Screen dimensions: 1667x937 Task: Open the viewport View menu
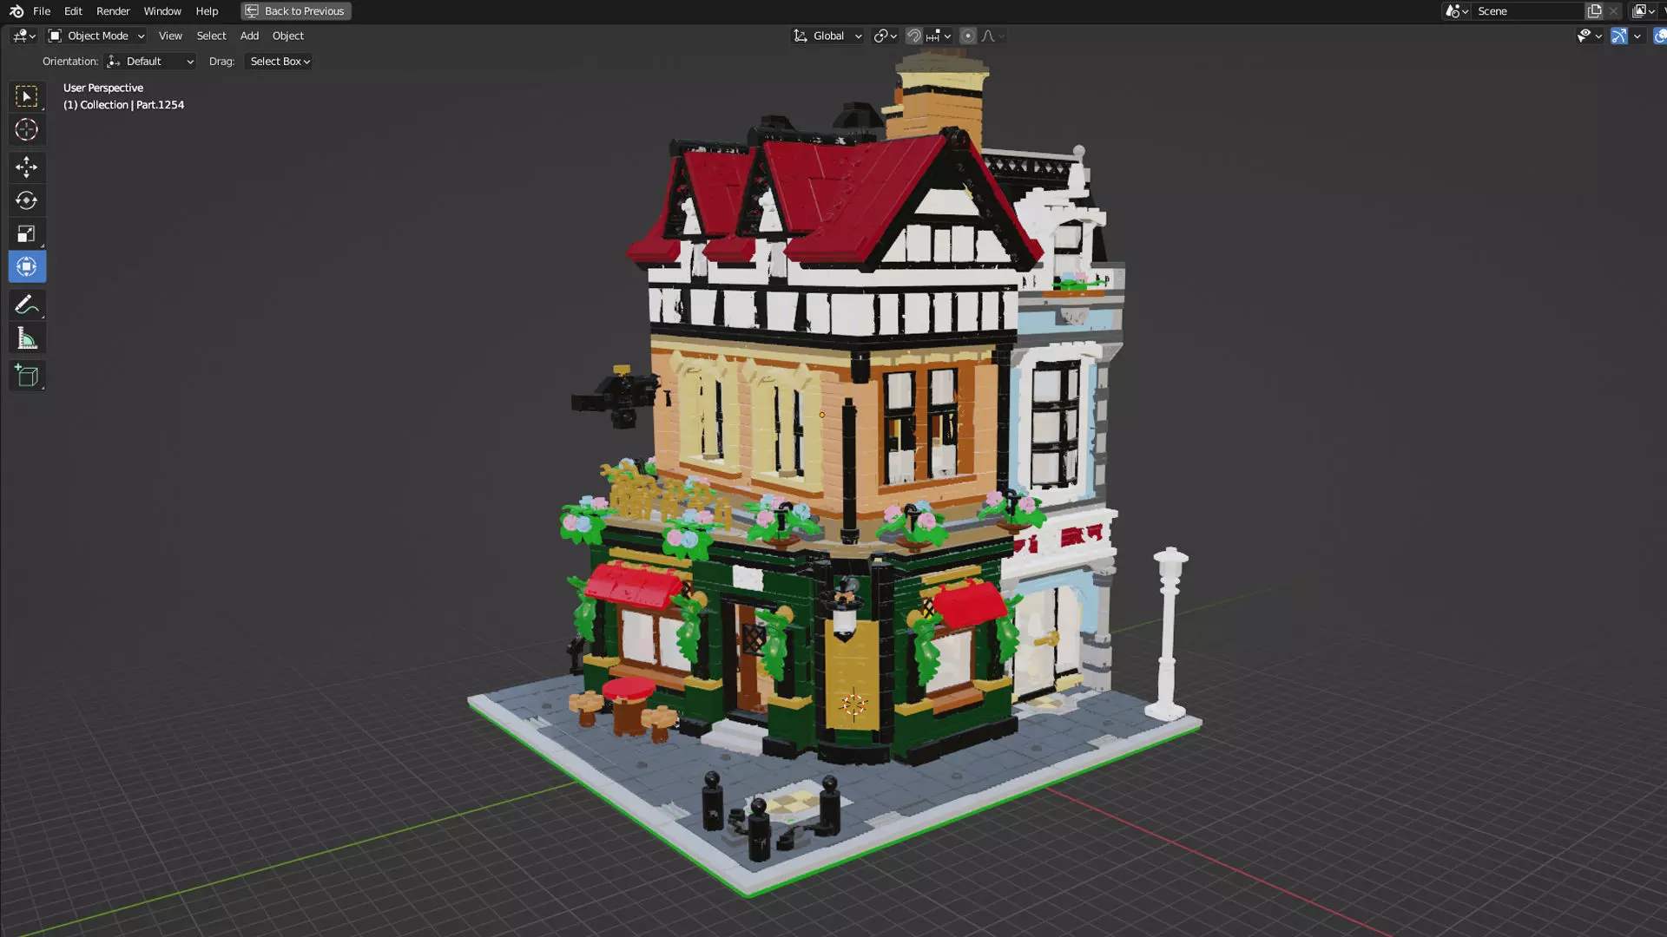point(170,36)
